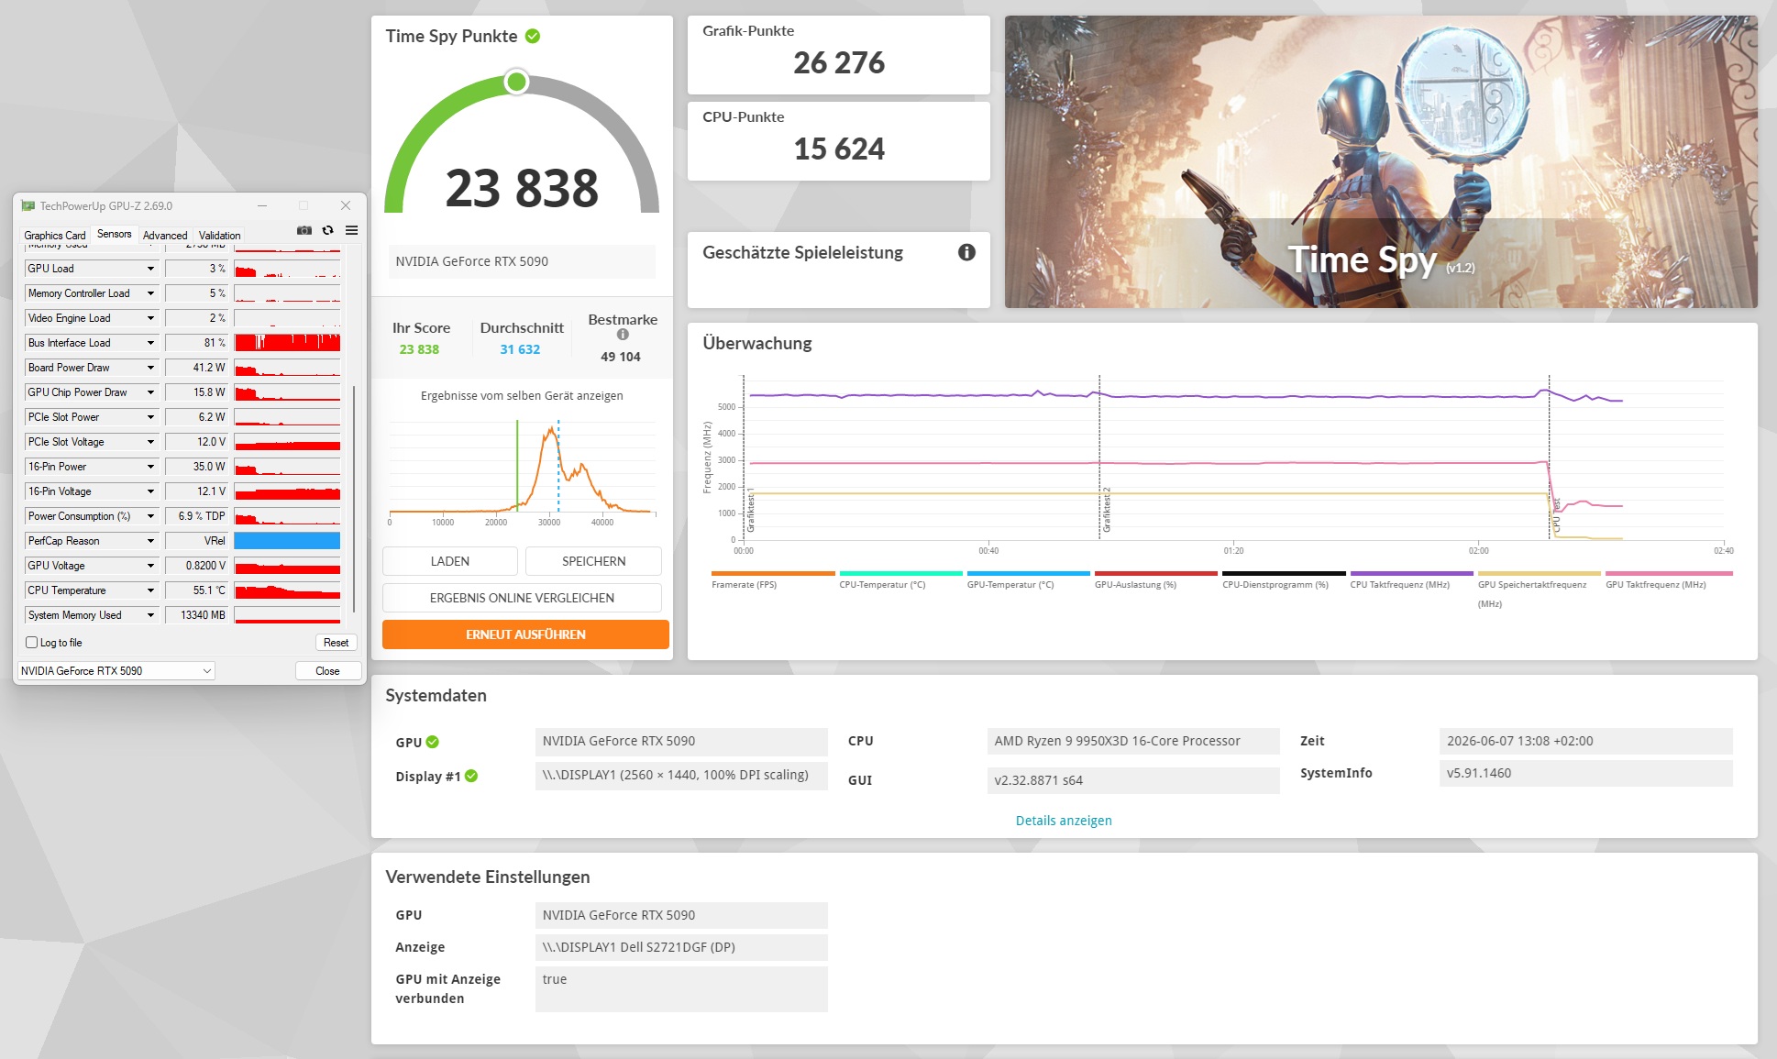Toggle the Framerate (FPS) legend swatch
1777x1059 pixels.
773,574
